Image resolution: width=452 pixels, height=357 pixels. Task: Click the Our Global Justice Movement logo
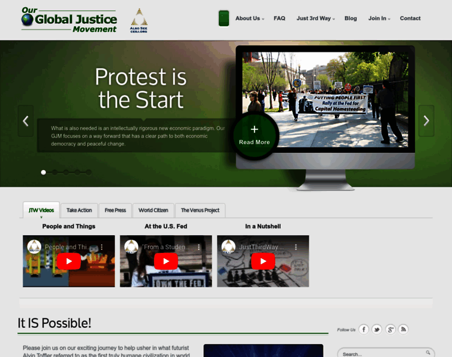pyautogui.click(x=69, y=20)
